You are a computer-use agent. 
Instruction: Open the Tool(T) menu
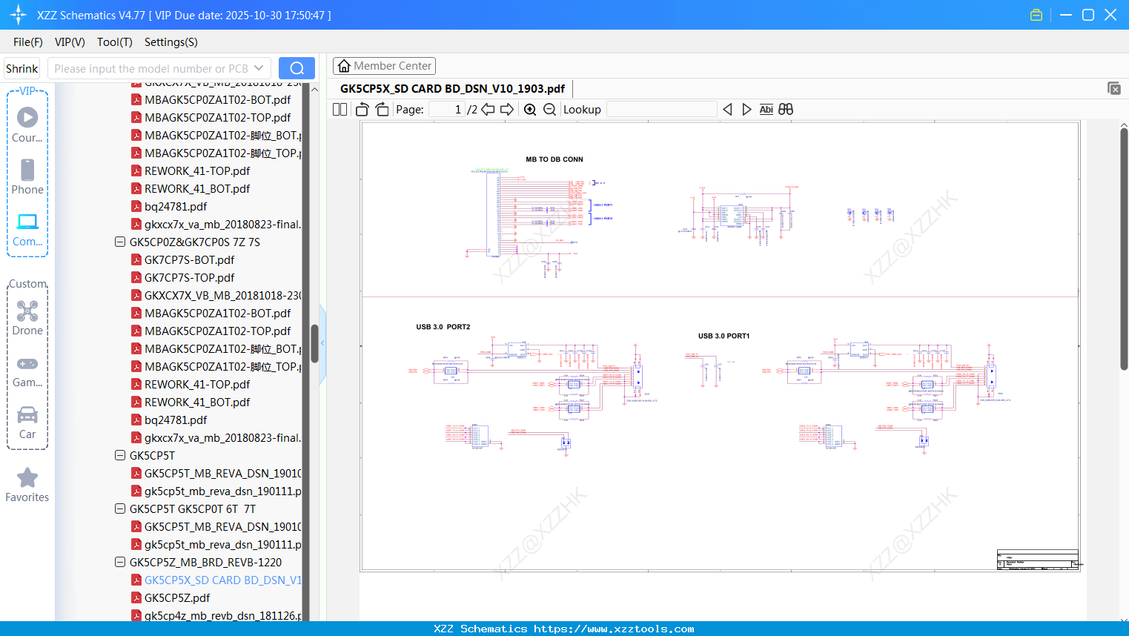(x=114, y=42)
